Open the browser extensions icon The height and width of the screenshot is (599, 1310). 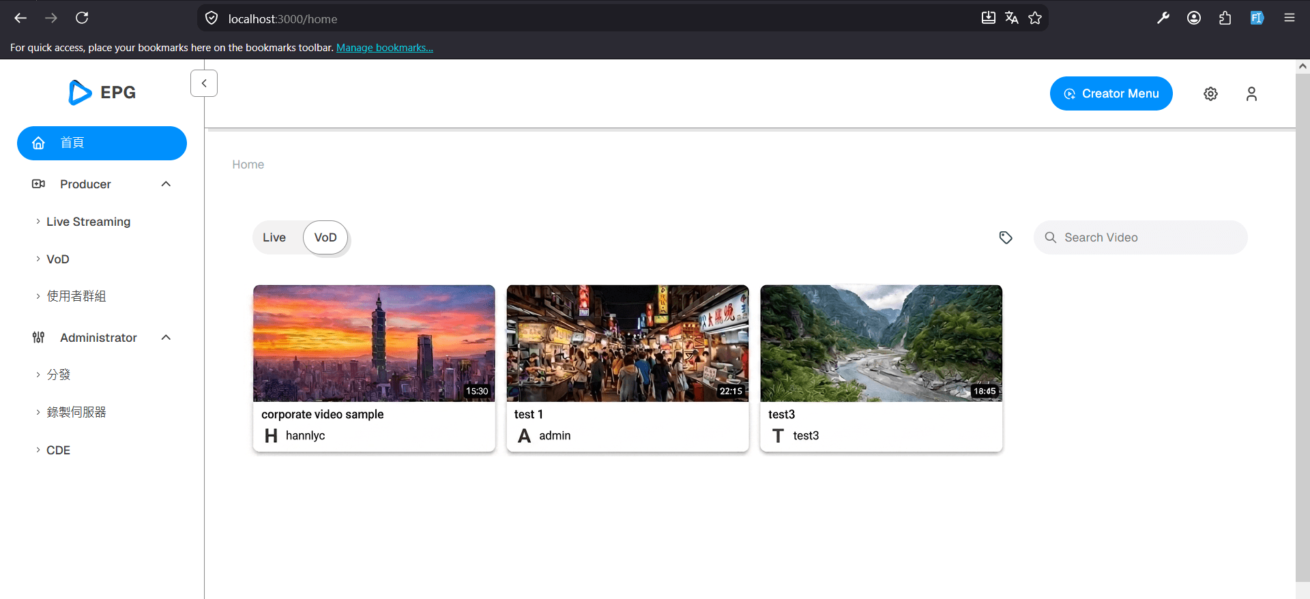(x=1225, y=18)
